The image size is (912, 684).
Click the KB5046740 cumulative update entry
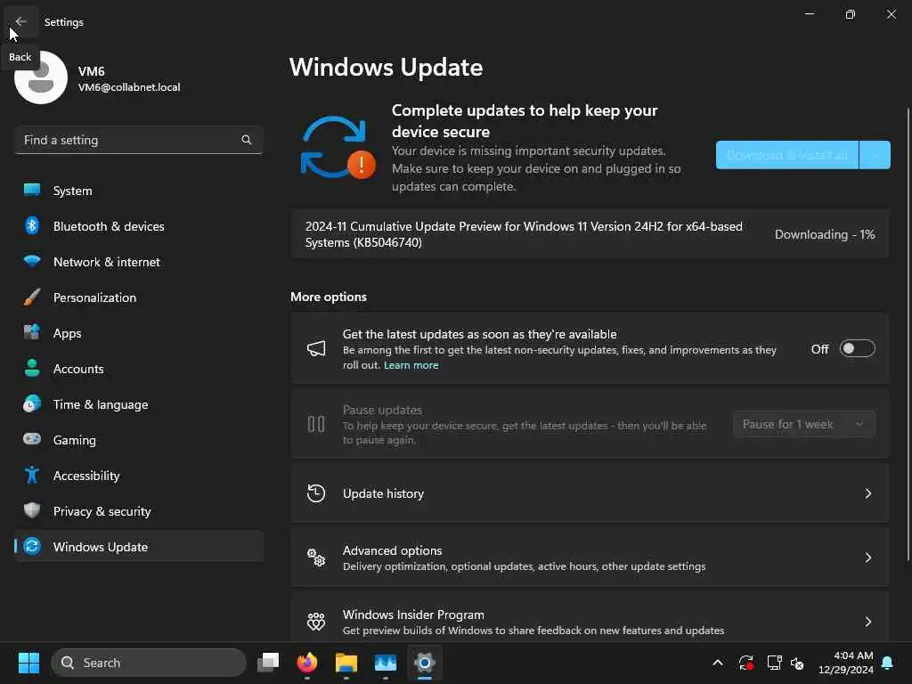[590, 234]
